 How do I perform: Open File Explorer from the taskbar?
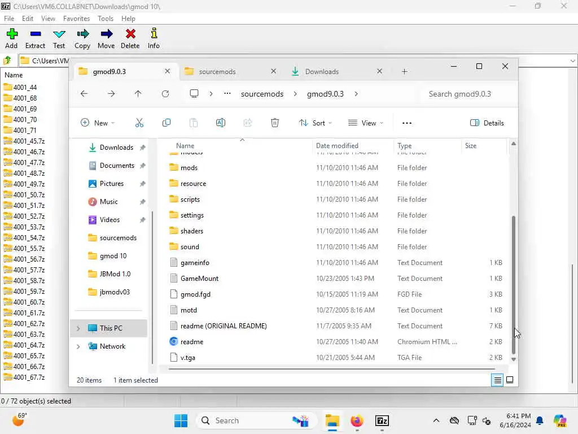[332, 420]
